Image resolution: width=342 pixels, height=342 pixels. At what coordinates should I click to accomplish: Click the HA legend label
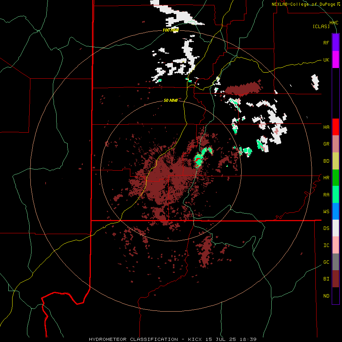coord(326,127)
